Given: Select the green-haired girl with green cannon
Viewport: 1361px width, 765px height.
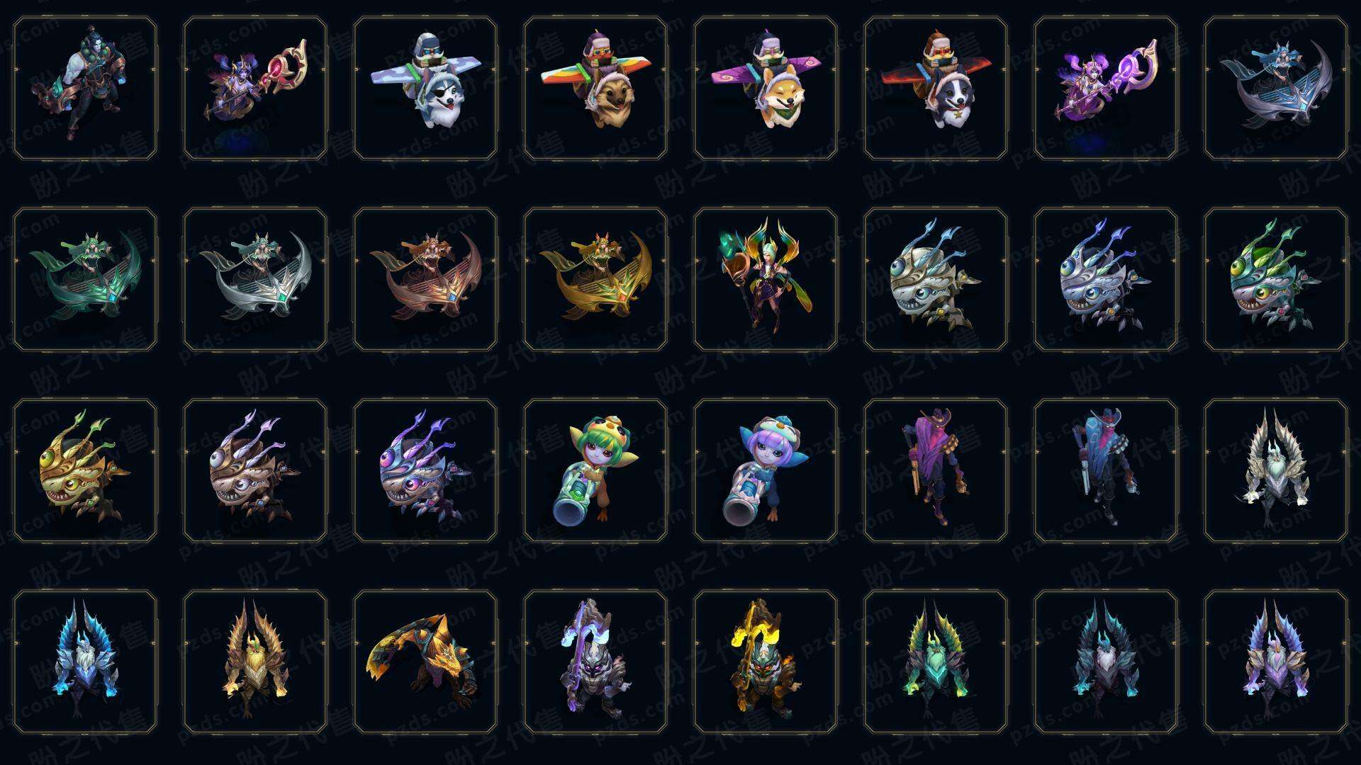Looking at the screenshot, I should click(x=595, y=471).
